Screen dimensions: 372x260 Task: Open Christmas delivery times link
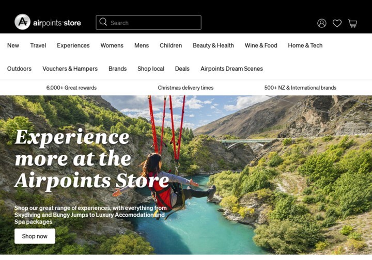point(185,88)
